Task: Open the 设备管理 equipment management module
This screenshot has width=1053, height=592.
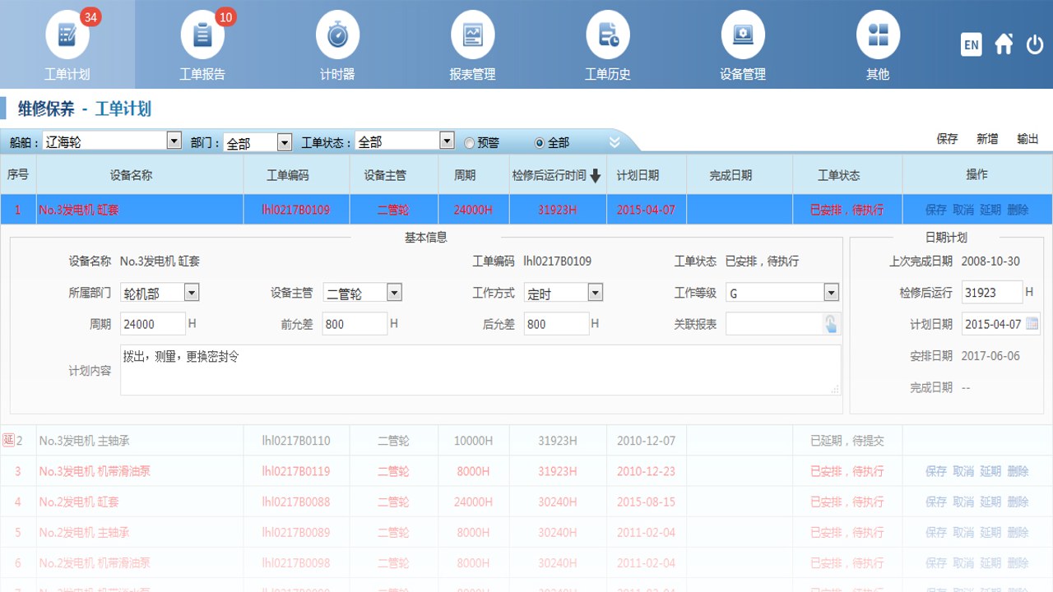Action: [x=743, y=44]
